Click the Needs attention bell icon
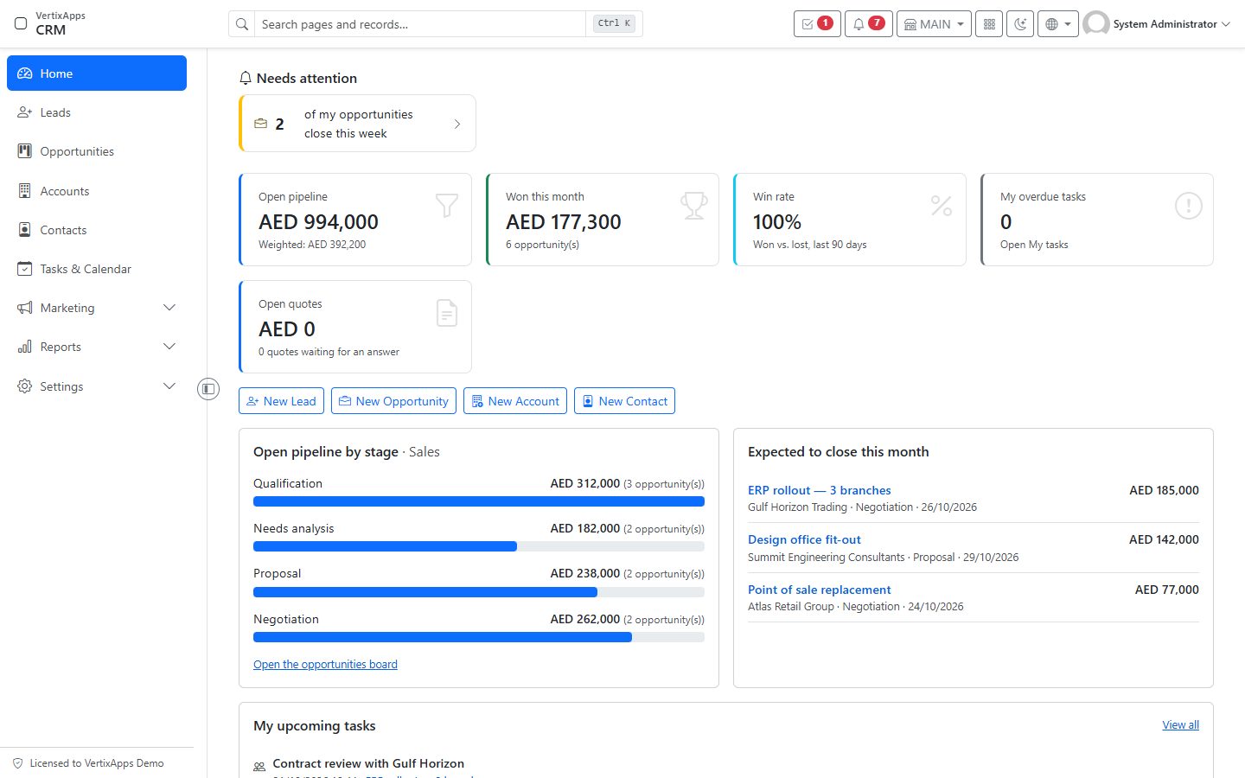 coord(246,78)
